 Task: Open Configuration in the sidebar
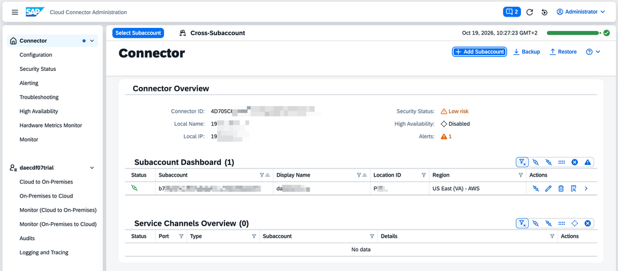click(36, 55)
